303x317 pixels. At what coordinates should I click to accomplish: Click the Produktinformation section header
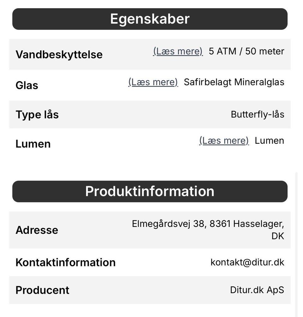[x=150, y=192]
